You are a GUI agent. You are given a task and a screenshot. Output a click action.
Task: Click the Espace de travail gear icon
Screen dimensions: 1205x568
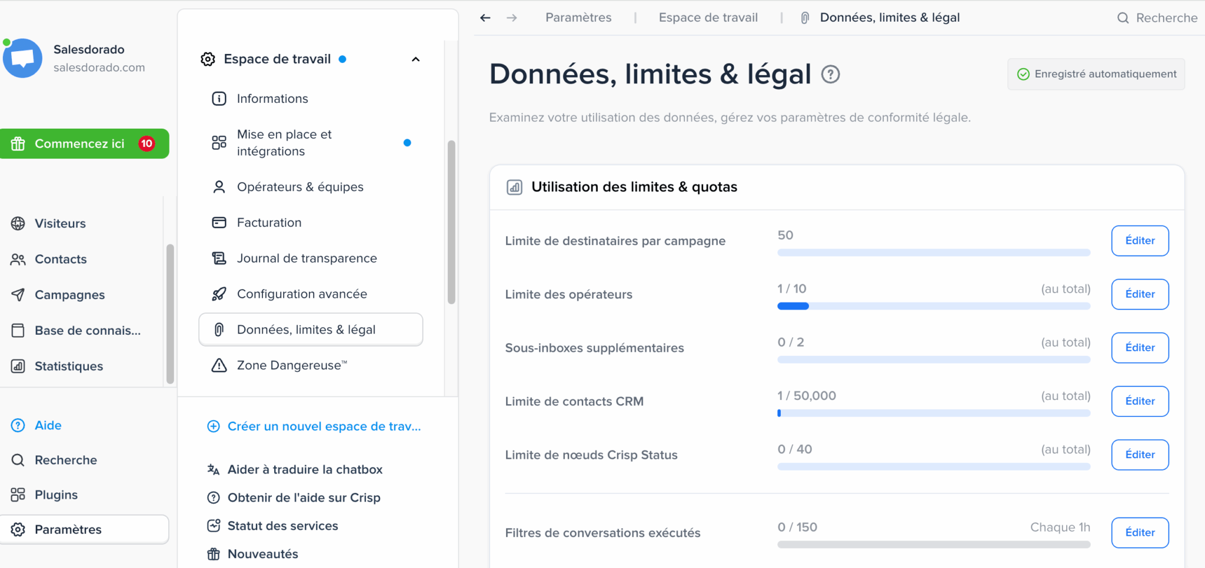pos(208,59)
